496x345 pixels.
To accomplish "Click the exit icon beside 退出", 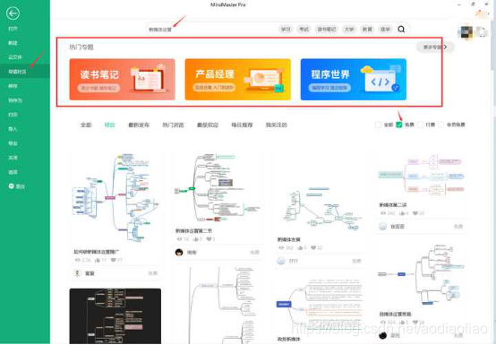I will (11, 186).
